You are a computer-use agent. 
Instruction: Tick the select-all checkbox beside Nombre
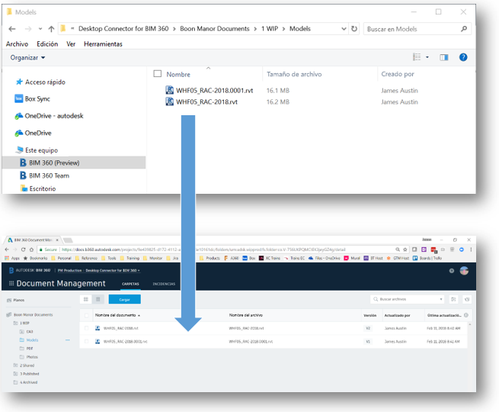tap(157, 74)
